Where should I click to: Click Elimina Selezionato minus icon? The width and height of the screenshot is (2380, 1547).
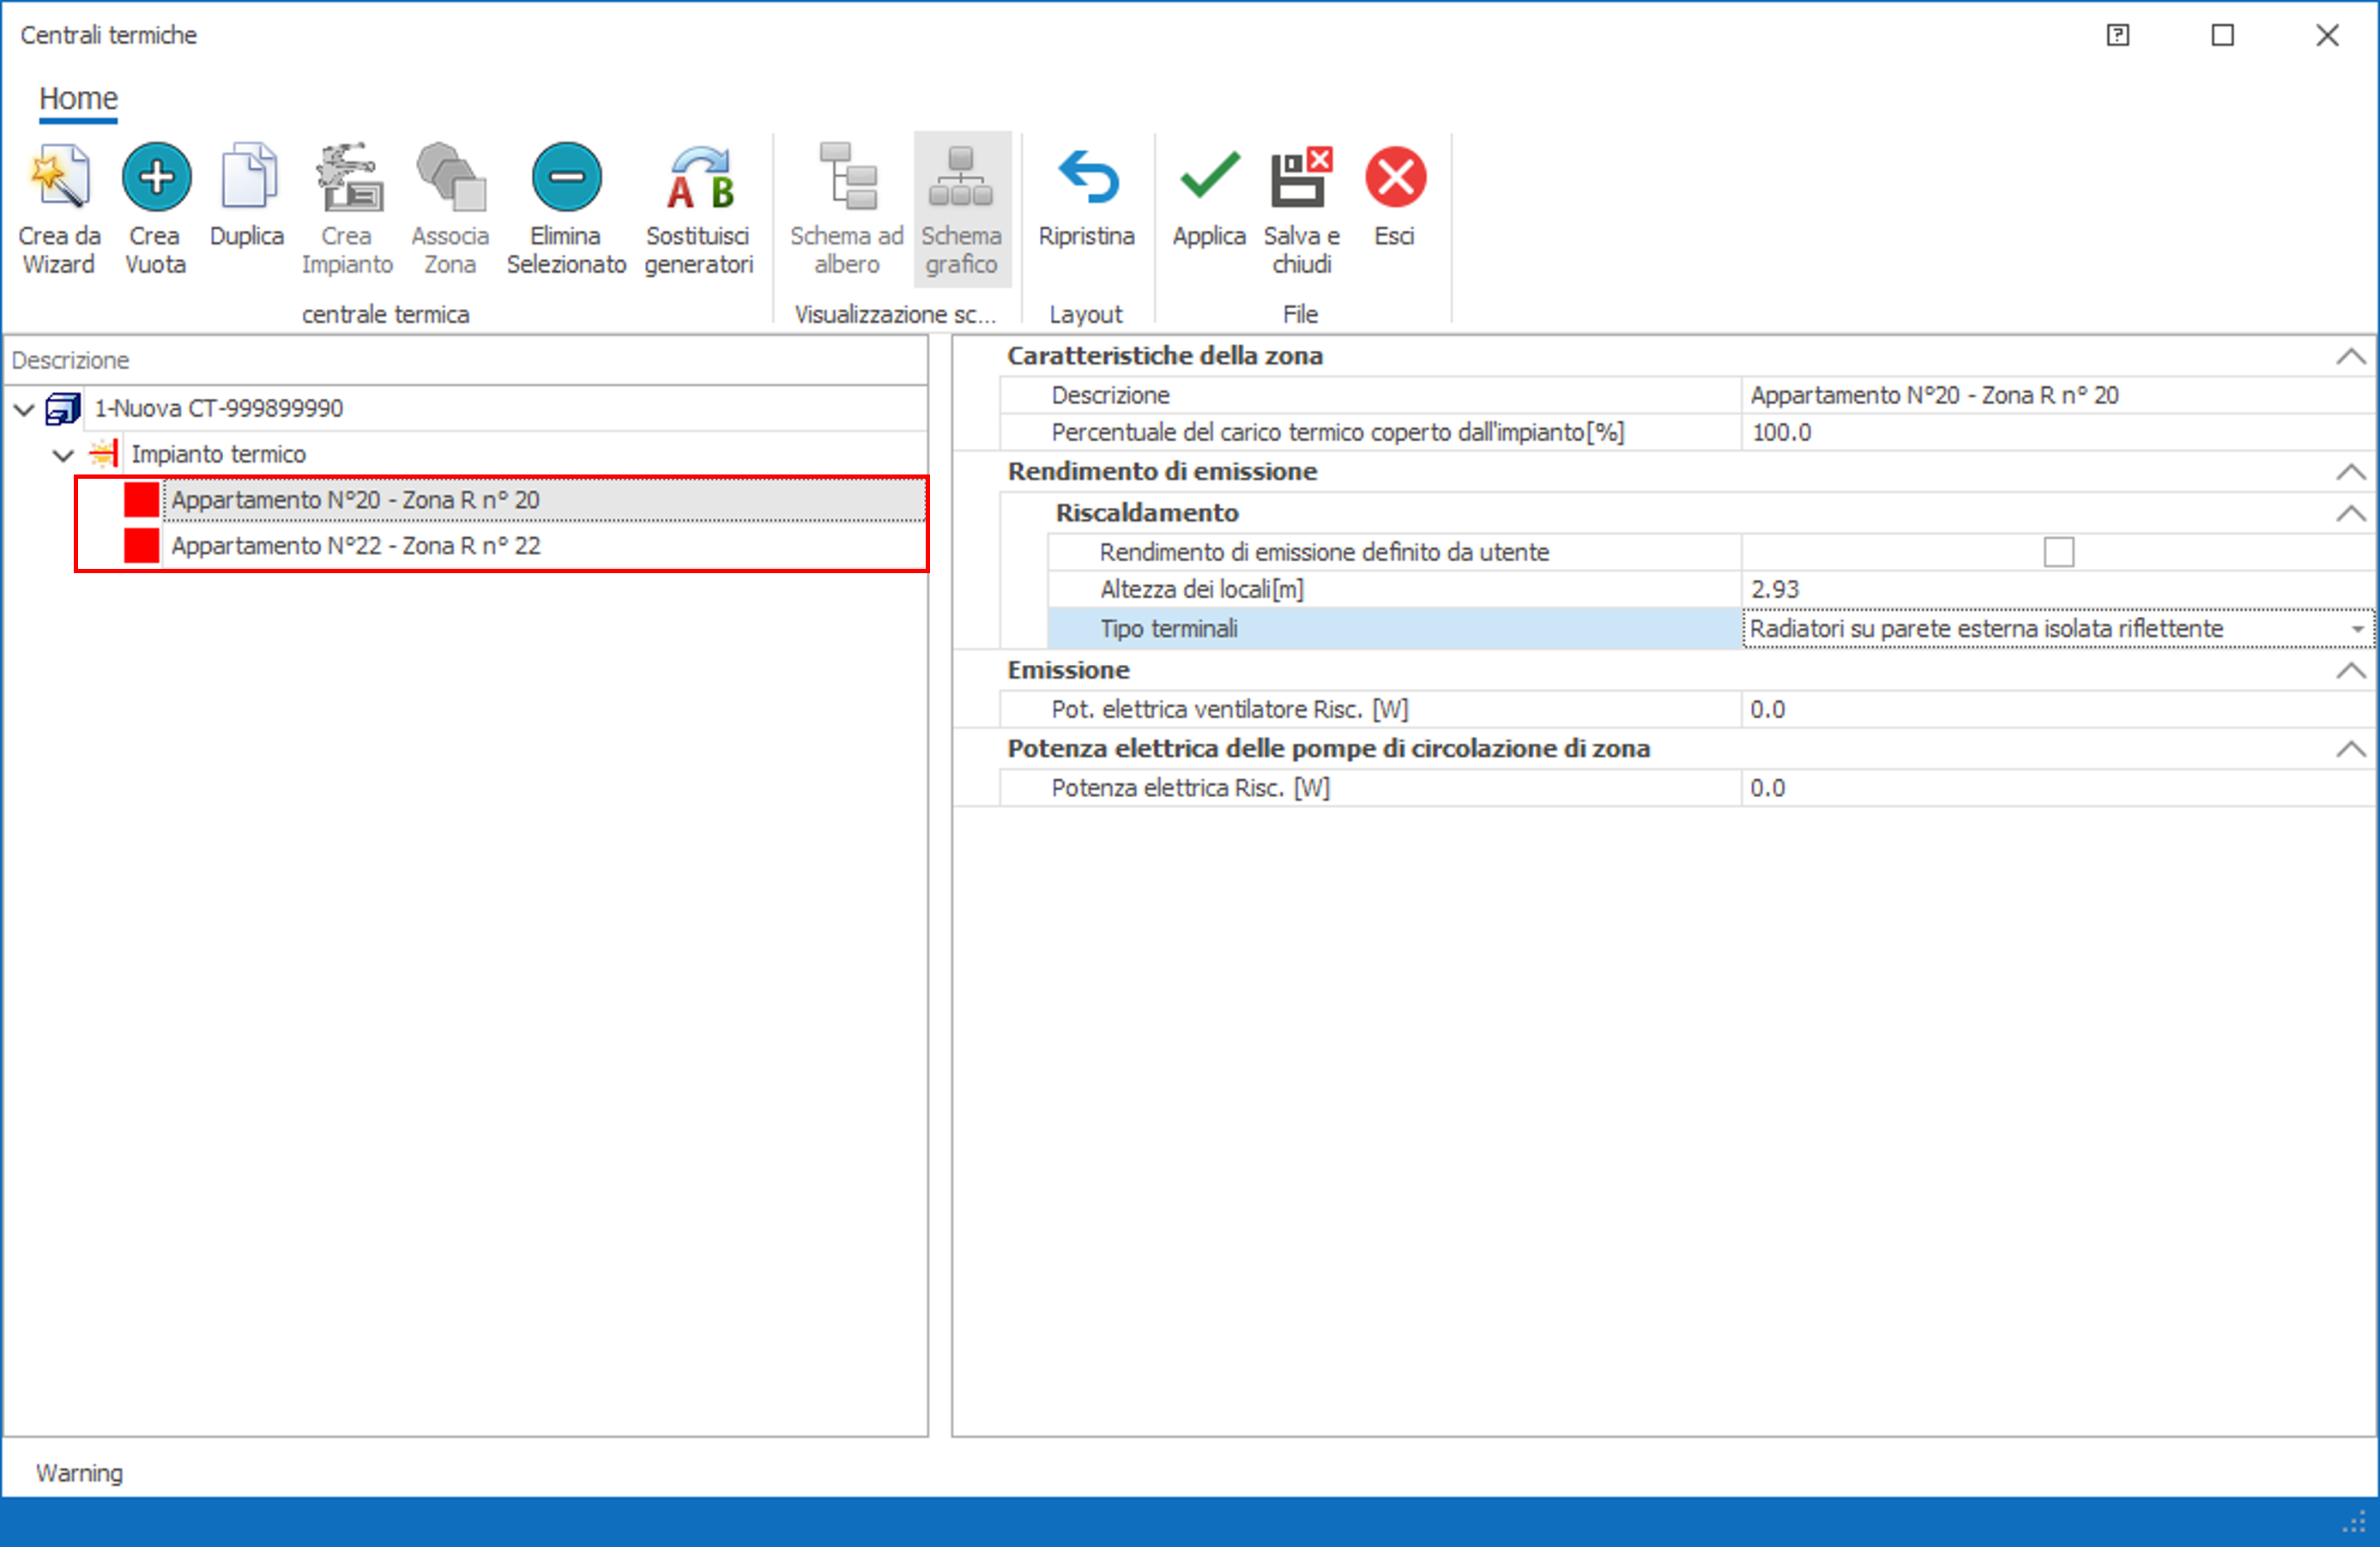point(566,178)
